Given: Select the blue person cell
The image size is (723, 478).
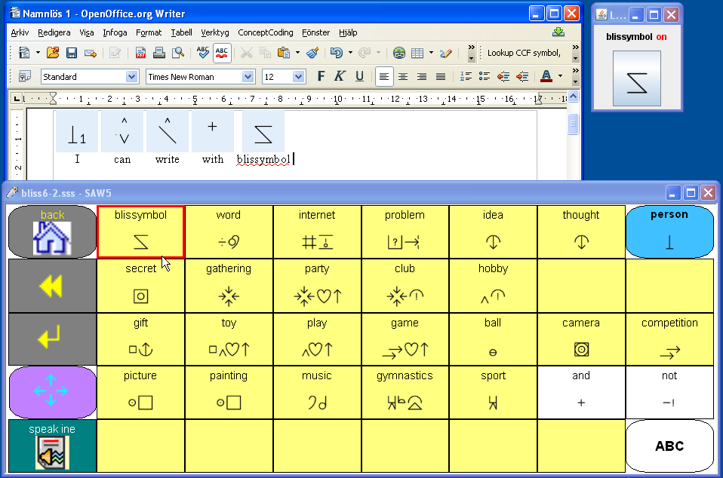Looking at the screenshot, I should click(x=669, y=231).
